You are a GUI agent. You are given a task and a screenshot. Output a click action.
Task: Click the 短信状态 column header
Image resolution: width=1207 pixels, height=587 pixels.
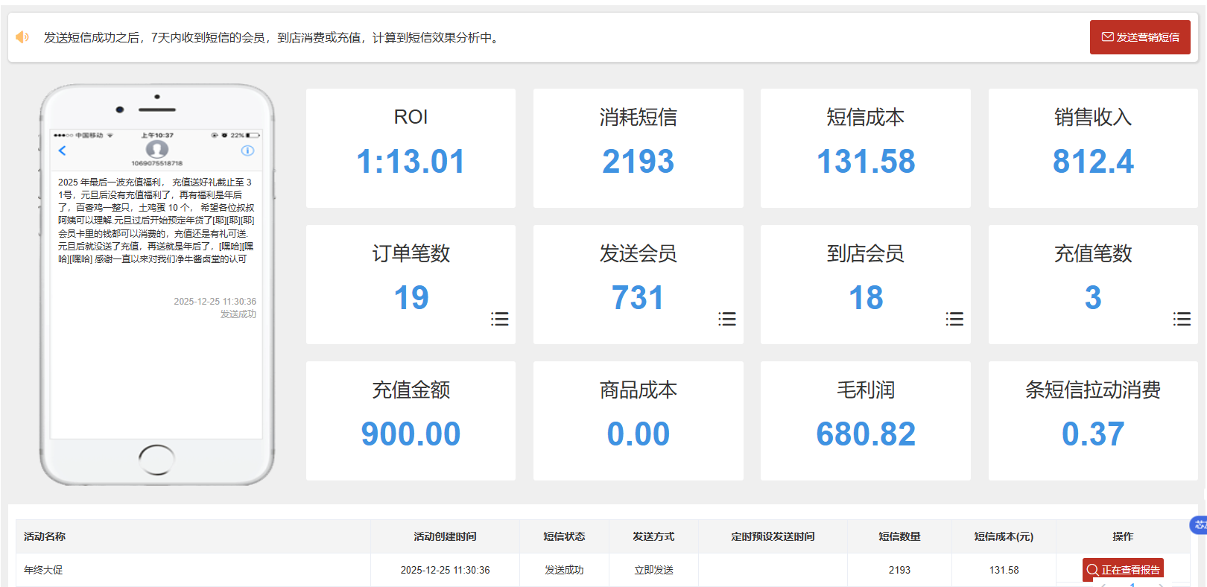click(x=564, y=536)
